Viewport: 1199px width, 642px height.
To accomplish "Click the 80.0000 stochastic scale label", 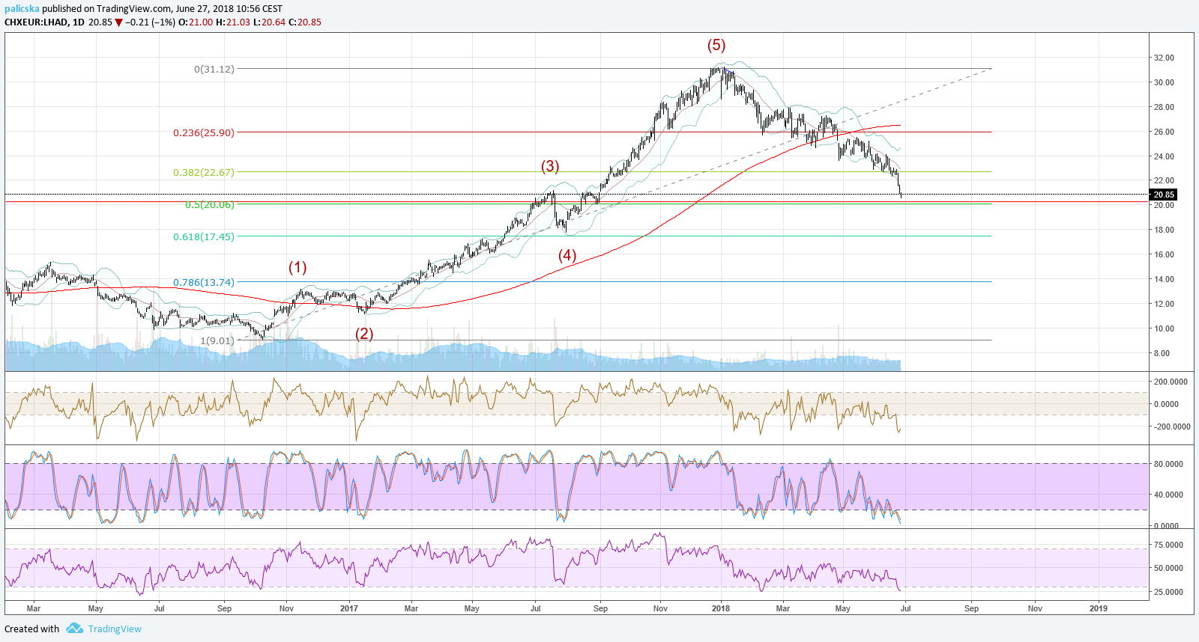I will [x=1168, y=464].
